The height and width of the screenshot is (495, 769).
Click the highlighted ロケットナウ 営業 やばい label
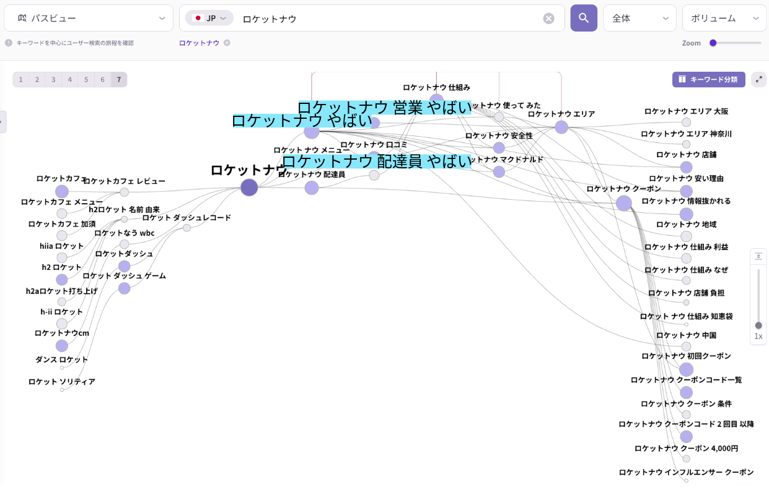pos(384,108)
